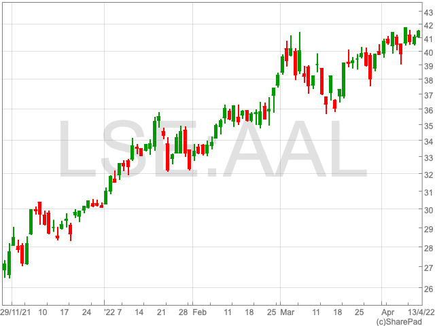Click the first green candle at chart start
The image size is (435, 326).
(x=4, y=266)
